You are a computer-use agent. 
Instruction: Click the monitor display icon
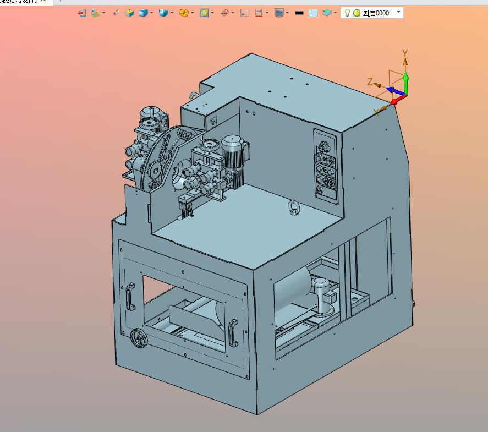pyautogui.click(x=279, y=13)
